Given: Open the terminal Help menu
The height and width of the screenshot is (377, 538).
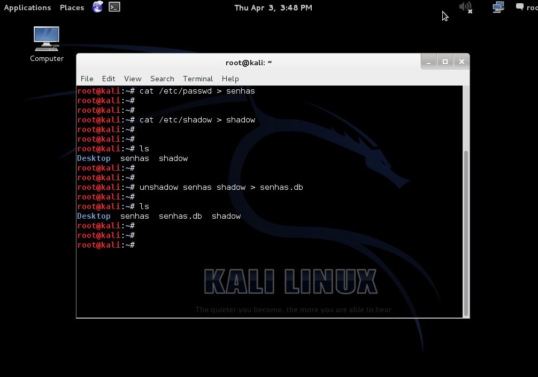Looking at the screenshot, I should pos(230,79).
